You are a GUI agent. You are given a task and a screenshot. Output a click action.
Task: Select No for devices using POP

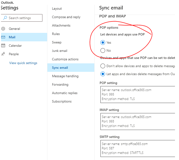pyautogui.click(x=103, y=50)
